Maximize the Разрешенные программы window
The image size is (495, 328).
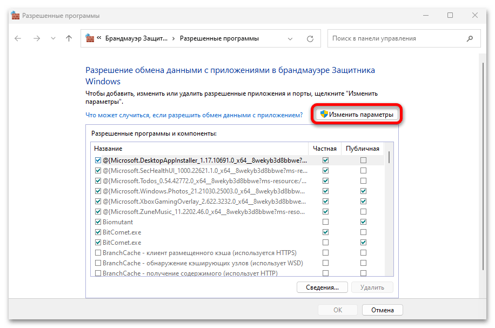450,15
